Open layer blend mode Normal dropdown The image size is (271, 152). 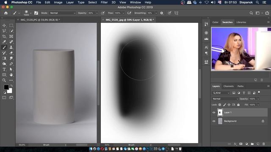(x=225, y=99)
